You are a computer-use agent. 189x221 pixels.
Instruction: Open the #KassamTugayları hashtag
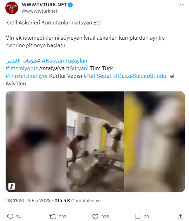coord(64,61)
